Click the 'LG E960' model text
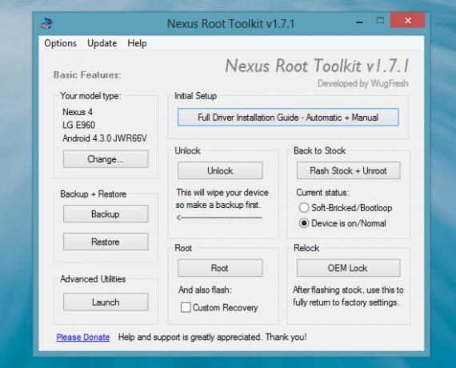The width and height of the screenshot is (456, 368). point(79,125)
